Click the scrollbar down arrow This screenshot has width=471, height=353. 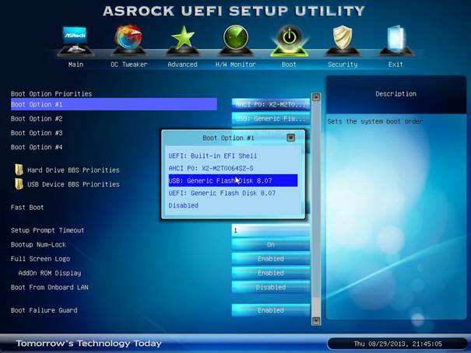(x=316, y=320)
